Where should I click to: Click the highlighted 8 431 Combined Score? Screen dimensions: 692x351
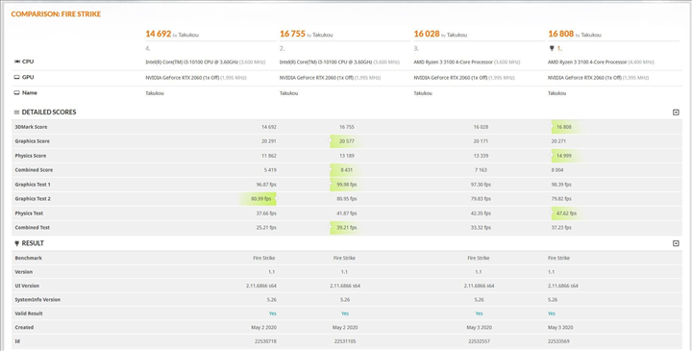click(346, 170)
